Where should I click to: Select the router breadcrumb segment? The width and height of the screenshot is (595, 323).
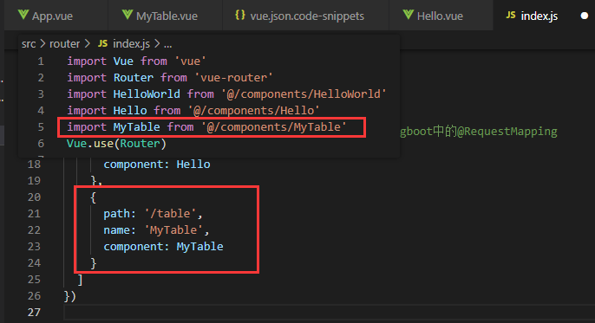pos(64,44)
